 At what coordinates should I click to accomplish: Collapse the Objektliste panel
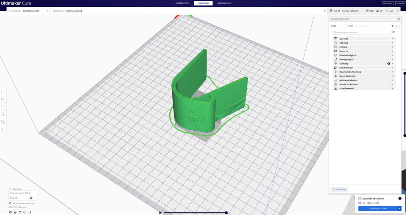pos(10,189)
